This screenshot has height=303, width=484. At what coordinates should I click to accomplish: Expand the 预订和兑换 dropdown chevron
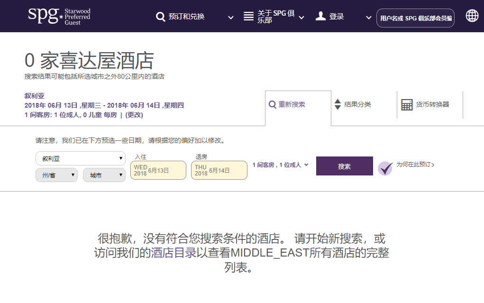(230, 18)
